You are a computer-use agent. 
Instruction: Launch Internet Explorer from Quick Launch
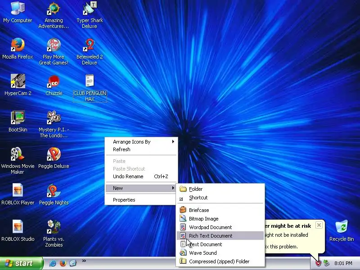coord(53,263)
